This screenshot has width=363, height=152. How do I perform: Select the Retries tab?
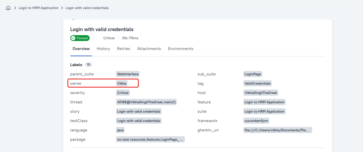pyautogui.click(x=123, y=49)
